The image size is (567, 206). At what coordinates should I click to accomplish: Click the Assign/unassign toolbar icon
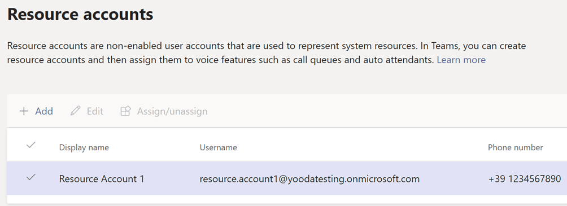click(x=125, y=111)
